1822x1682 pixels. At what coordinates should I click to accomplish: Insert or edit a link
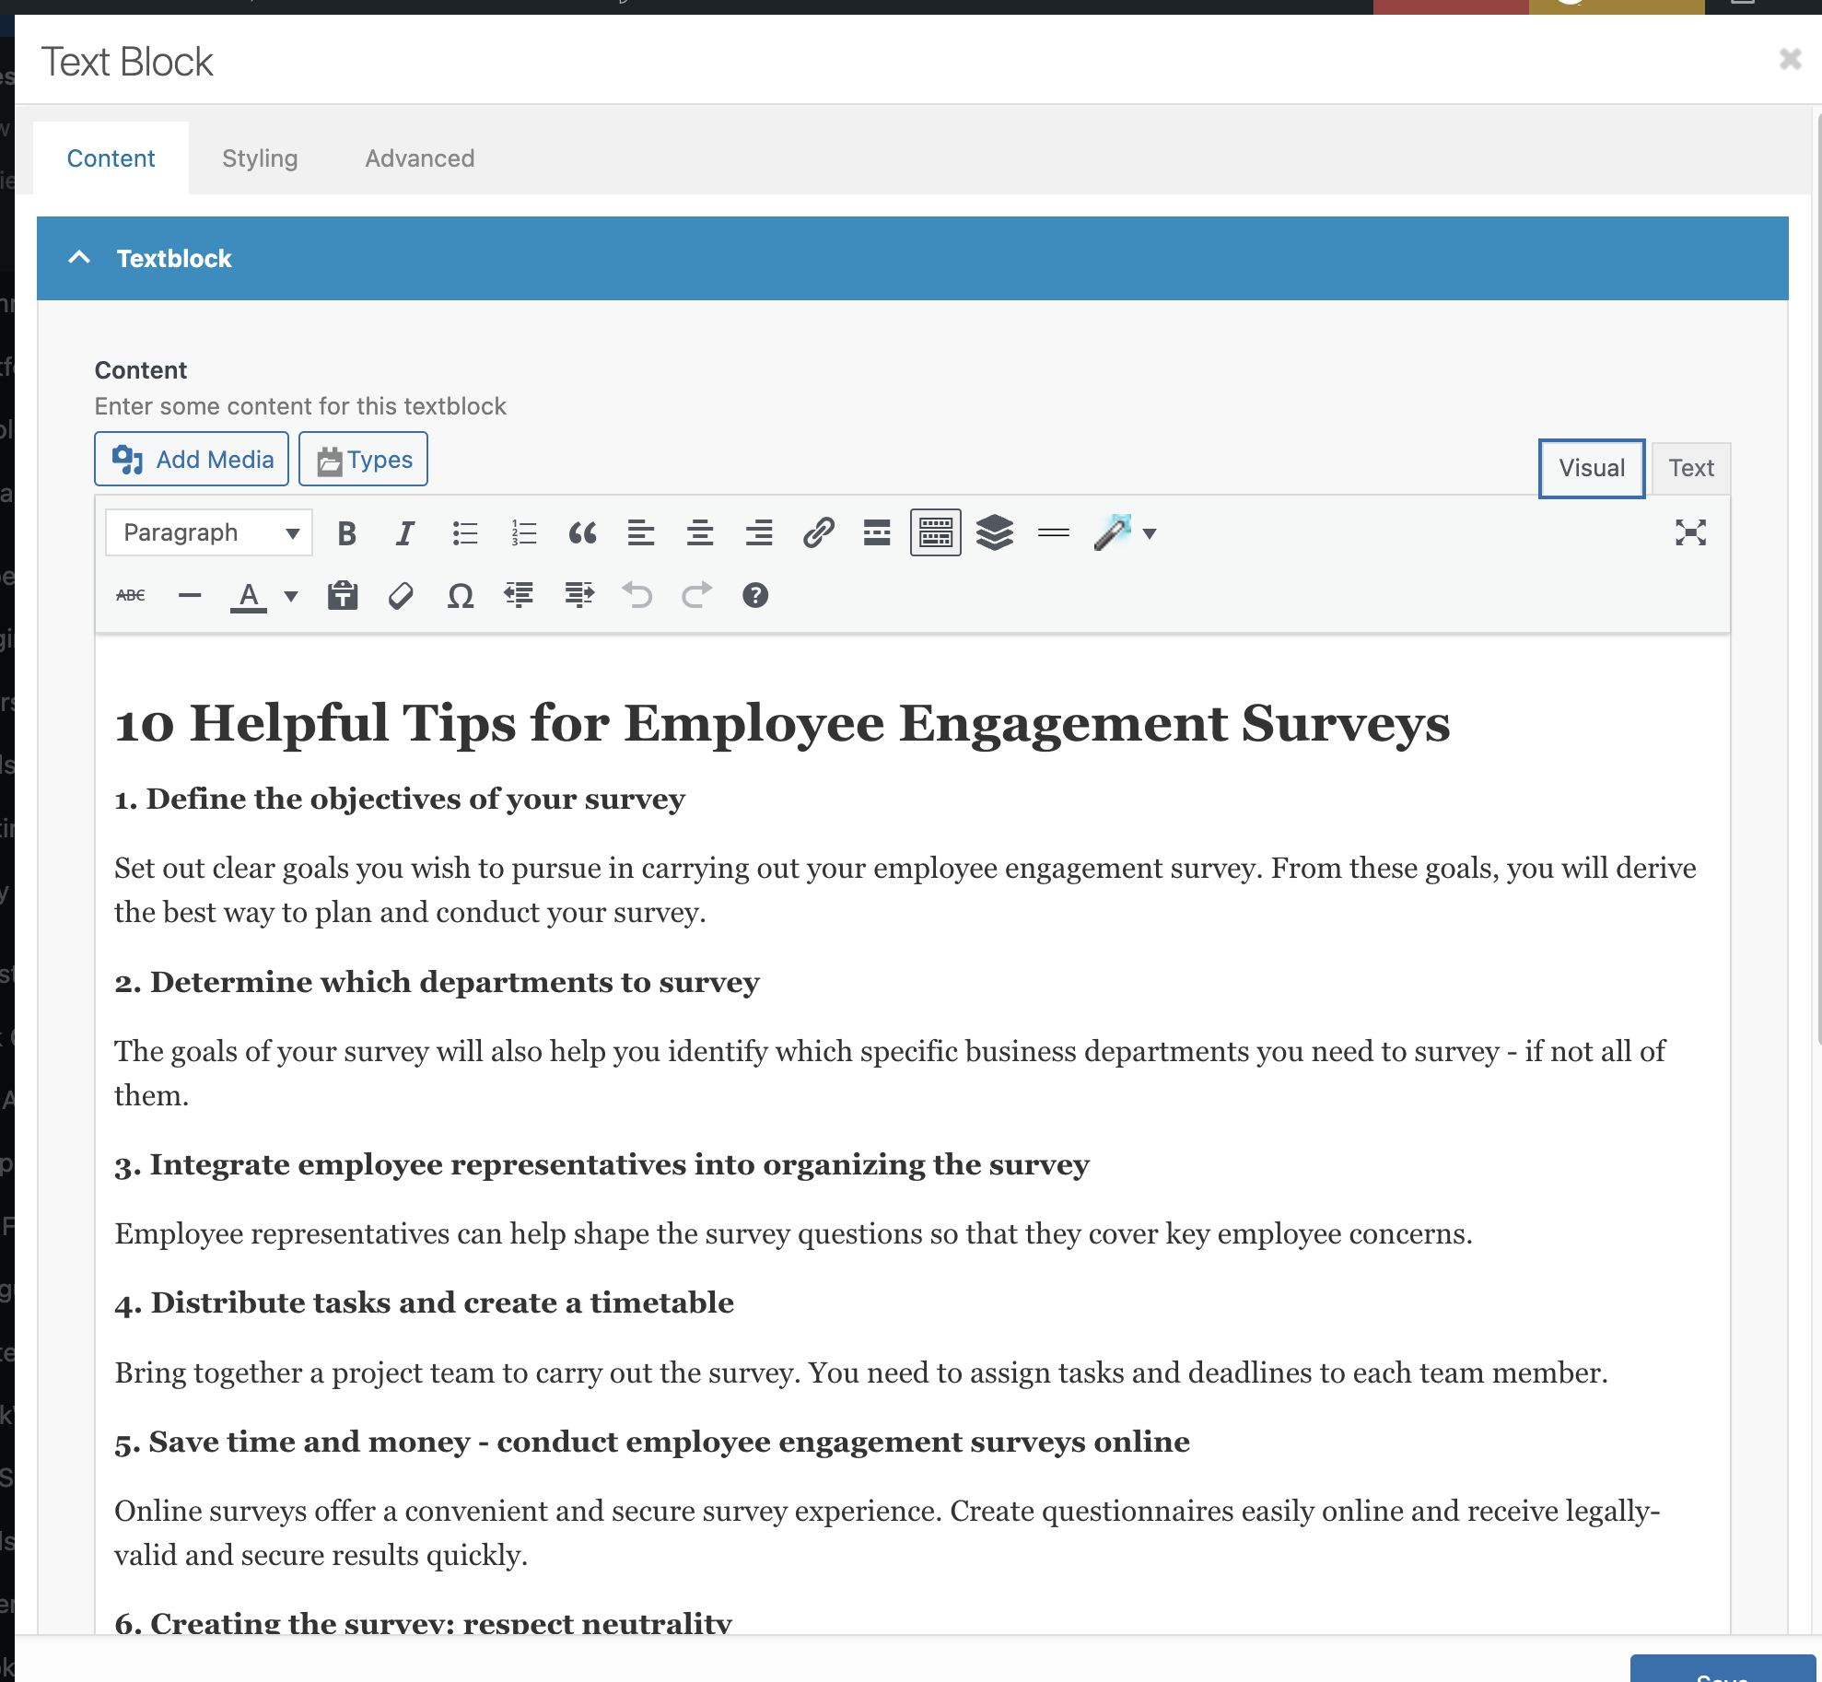pyautogui.click(x=818, y=533)
